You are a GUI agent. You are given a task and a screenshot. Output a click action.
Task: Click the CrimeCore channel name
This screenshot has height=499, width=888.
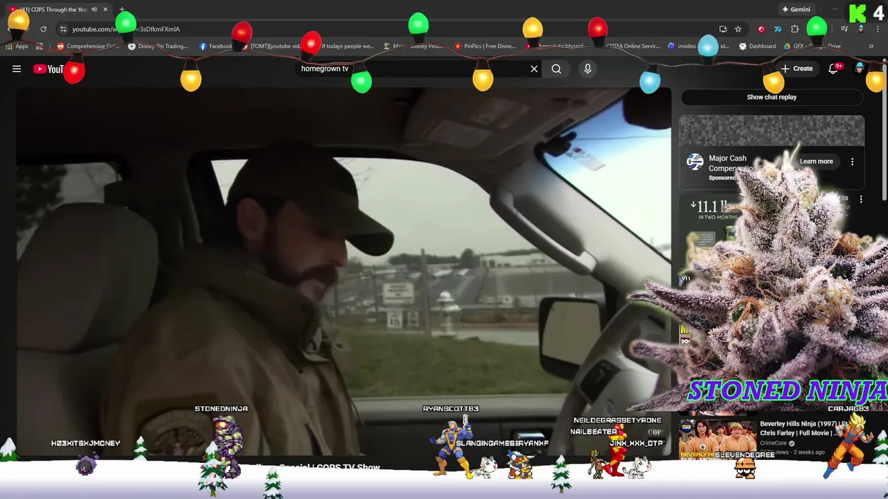click(775, 443)
